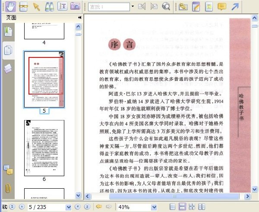Image resolution: width=259 pixels, height=212 pixels.
Task: Click the vertical 哈佛教子书 side title
Action: coord(241,107)
